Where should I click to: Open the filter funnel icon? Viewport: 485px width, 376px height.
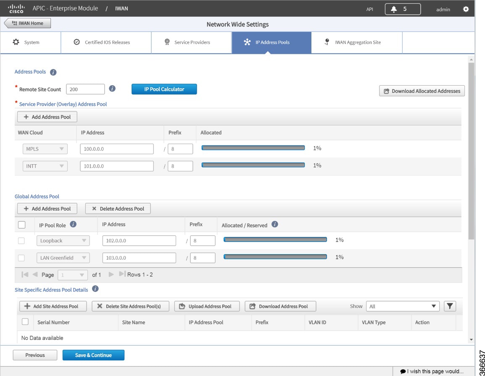[x=450, y=306]
